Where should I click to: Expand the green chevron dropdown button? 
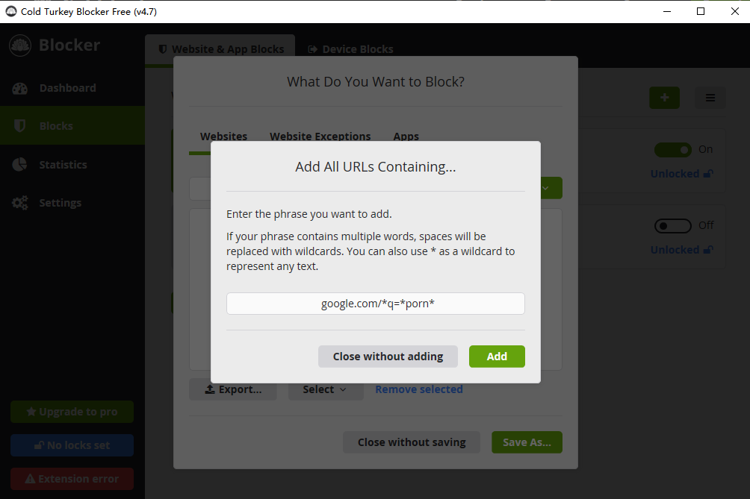point(551,188)
